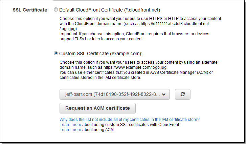Image resolution: width=248 pixels, height=146 pixels.
Task: Open Learn more about using ACM link
Action: pos(70,130)
